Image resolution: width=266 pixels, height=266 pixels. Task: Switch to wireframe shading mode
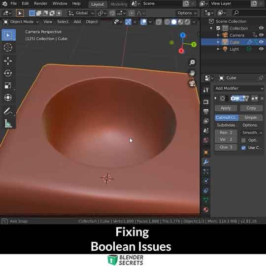[x=167, y=22]
